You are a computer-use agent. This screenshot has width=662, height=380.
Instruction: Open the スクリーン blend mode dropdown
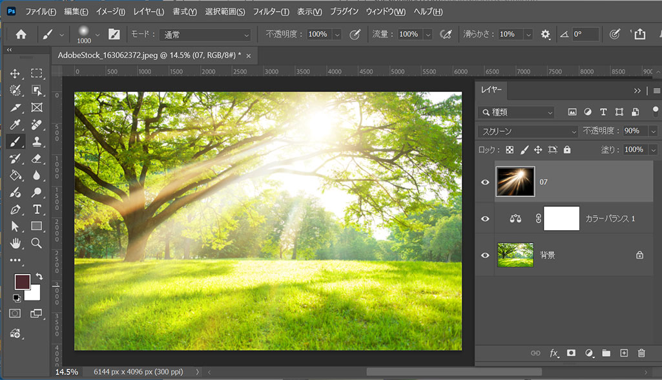pos(528,131)
